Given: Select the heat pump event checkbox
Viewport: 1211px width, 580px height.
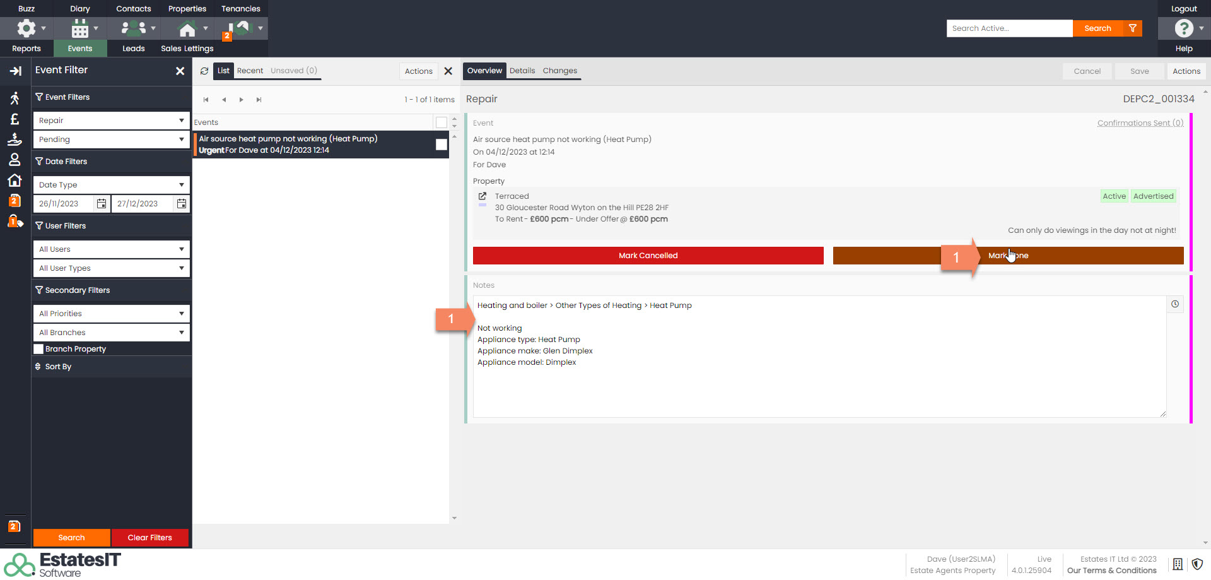Looking at the screenshot, I should (442, 145).
